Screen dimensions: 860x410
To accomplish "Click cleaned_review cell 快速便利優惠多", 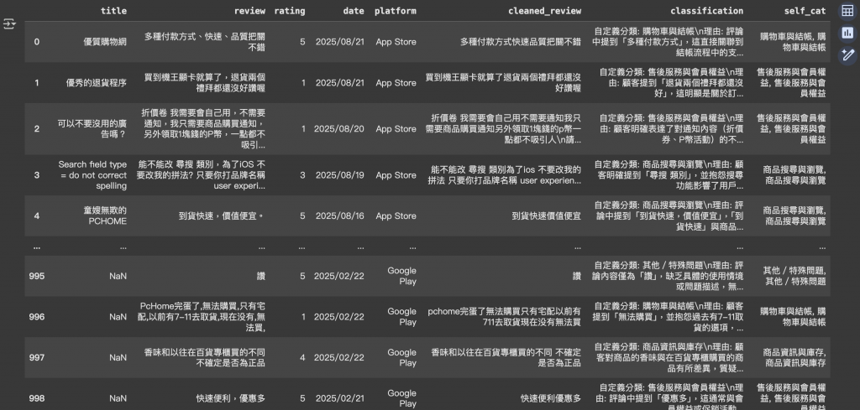I will [x=551, y=398].
